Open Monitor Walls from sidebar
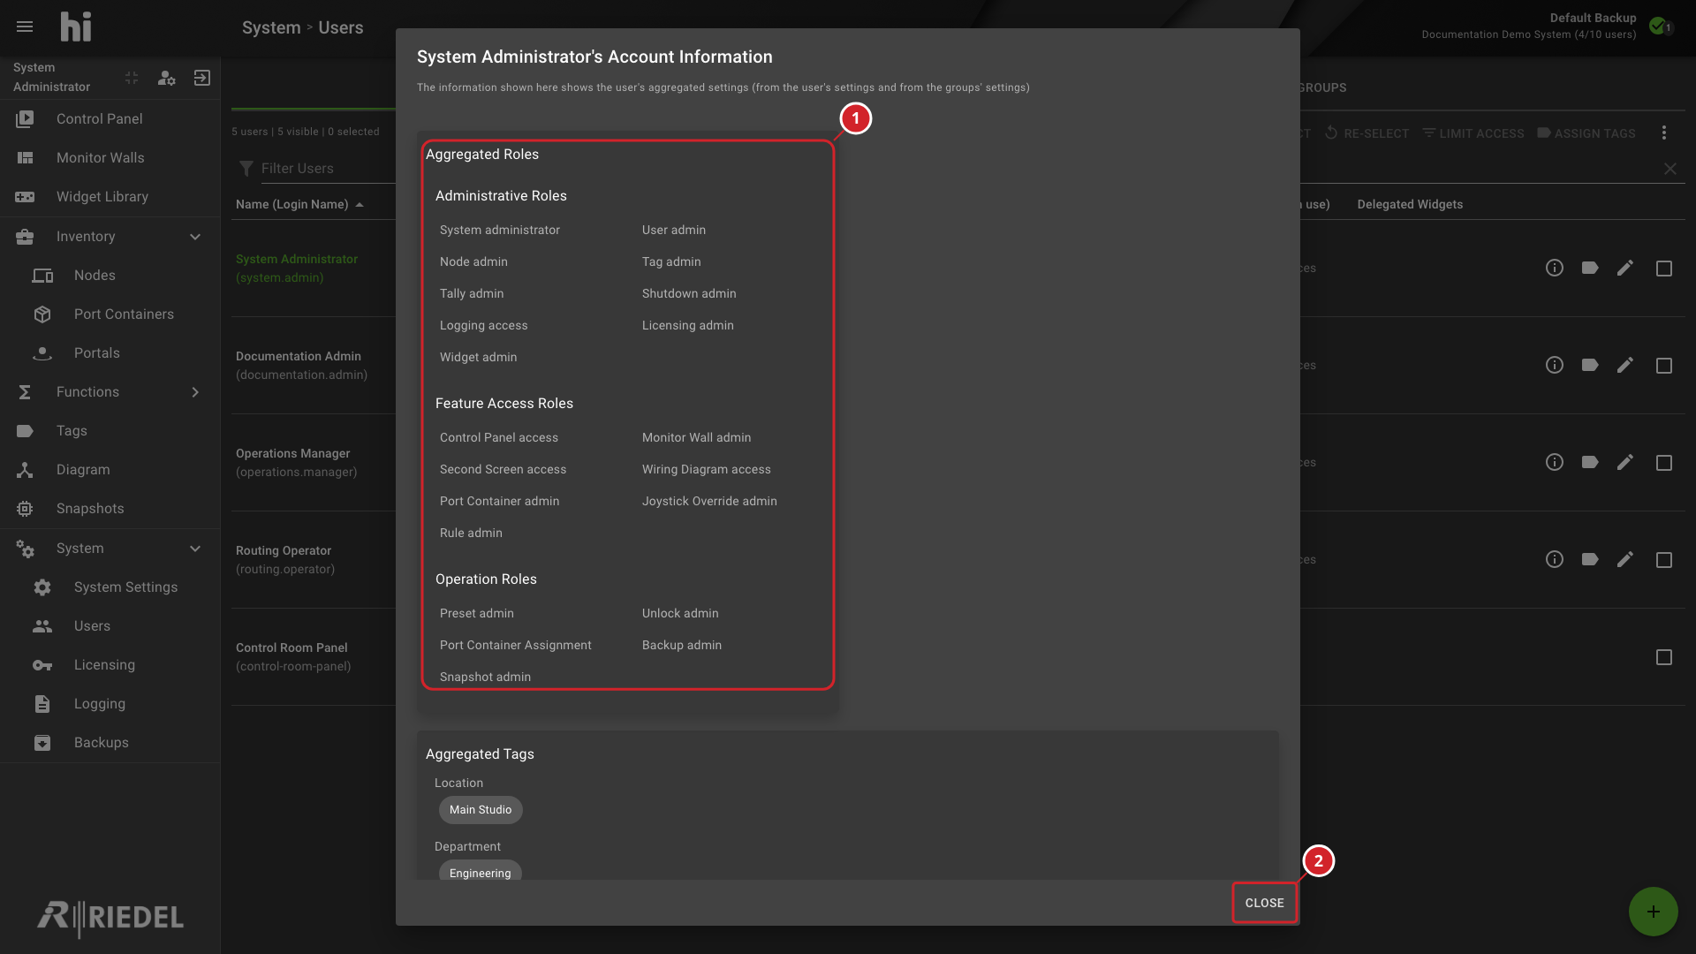The image size is (1696, 954). pyautogui.click(x=110, y=157)
